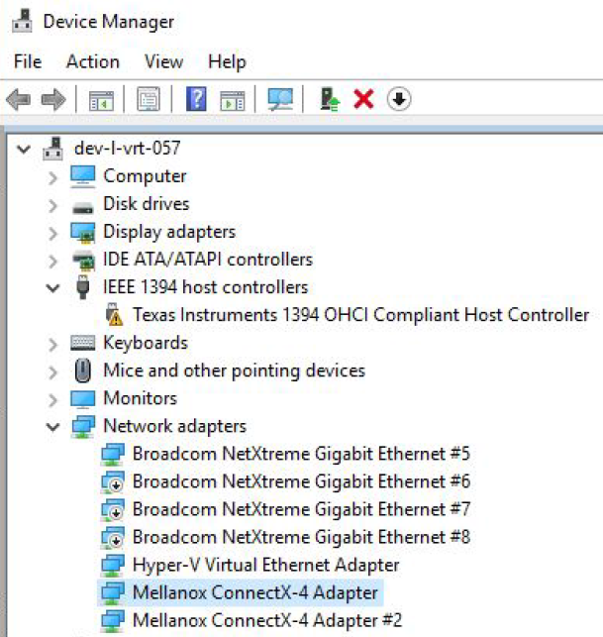
Task: Click the Disable device down-arrow icon
Action: (x=399, y=99)
